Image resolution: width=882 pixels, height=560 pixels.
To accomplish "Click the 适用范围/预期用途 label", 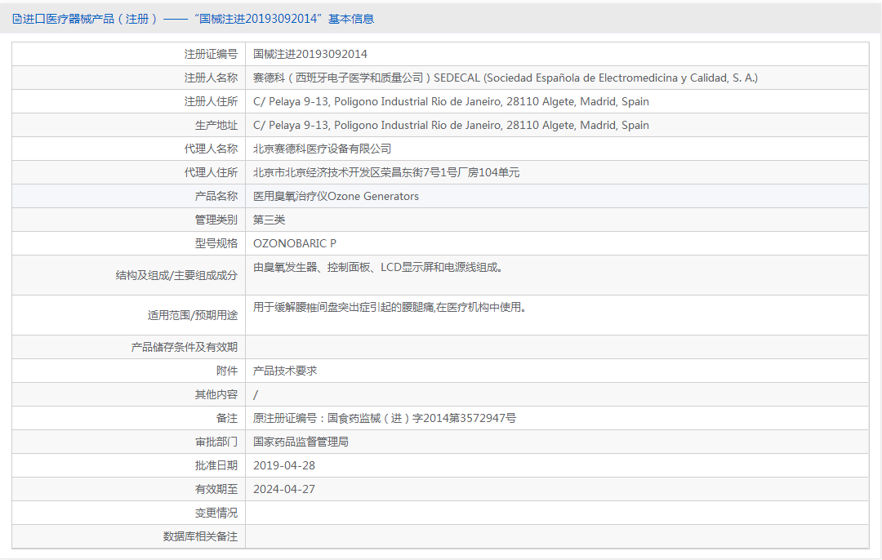I will point(193,315).
